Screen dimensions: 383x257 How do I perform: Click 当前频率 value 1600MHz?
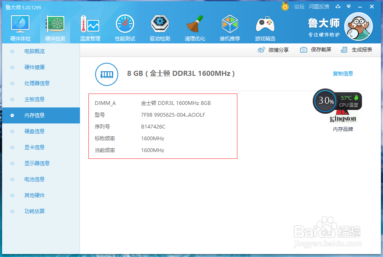pos(153,150)
